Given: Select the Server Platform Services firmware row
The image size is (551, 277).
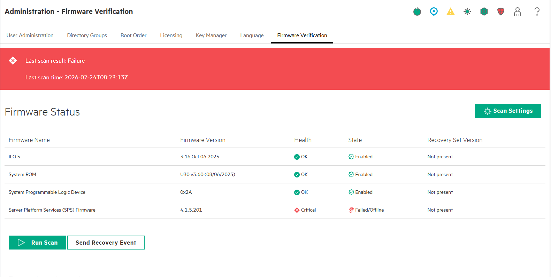Looking at the screenshot, I should tap(52, 210).
